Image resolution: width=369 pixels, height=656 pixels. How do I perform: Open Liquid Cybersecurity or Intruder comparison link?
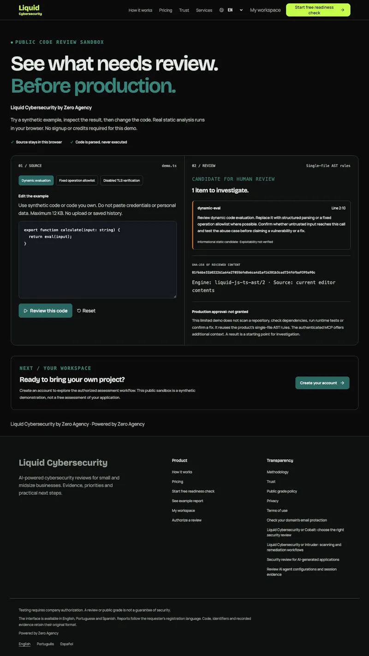[x=304, y=547]
